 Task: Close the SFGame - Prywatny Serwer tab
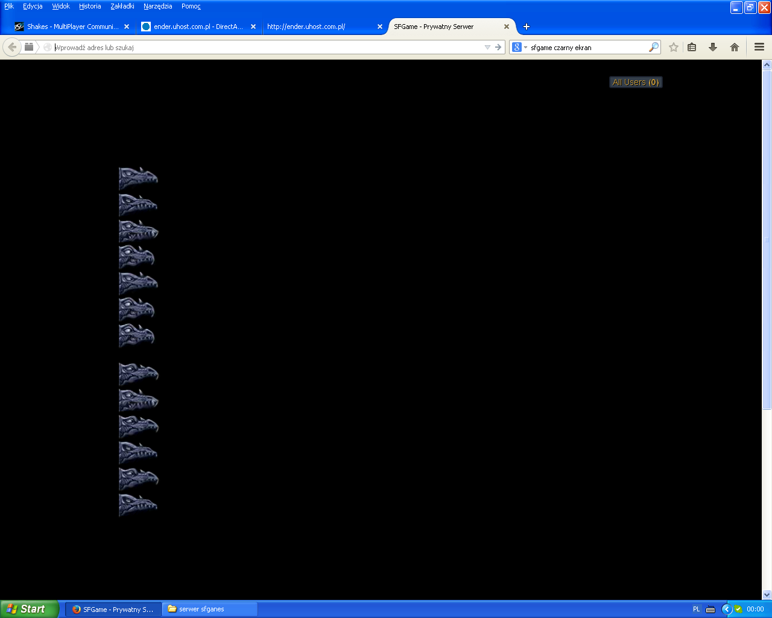coord(507,27)
